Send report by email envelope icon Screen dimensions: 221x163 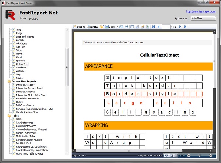(121, 26)
